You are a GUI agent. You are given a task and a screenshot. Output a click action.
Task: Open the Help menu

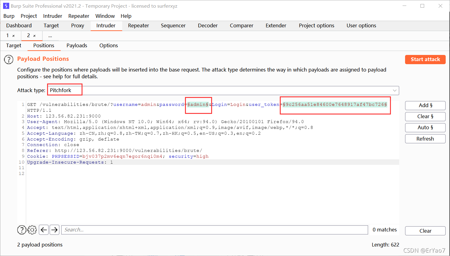tap(126, 16)
